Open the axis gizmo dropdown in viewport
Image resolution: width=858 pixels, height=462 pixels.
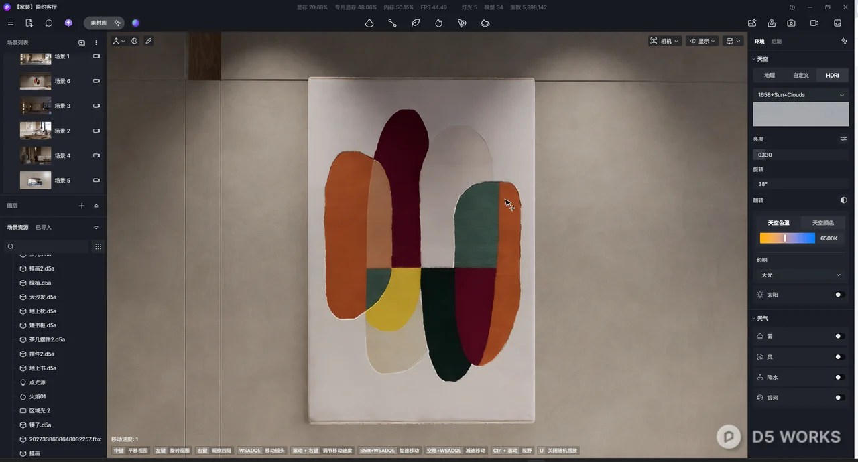pos(119,41)
